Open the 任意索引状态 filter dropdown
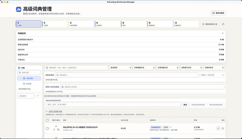This screenshot has height=139, width=242. (x=191, y=68)
